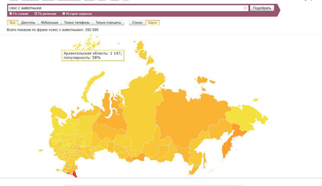Switch to the Только планшеты tab
322x186 pixels.
click(108, 23)
